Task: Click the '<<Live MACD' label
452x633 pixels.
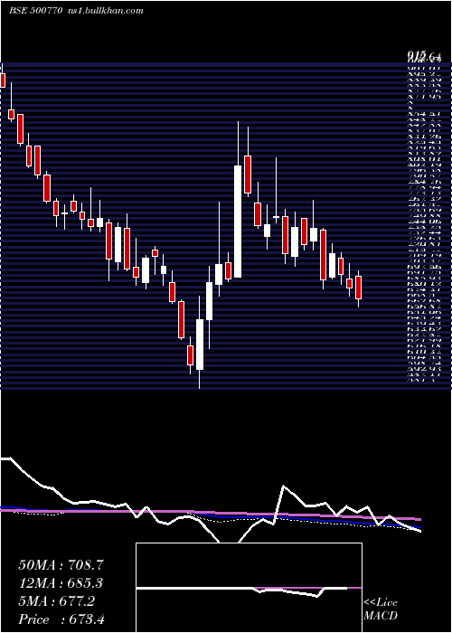Action: (381, 609)
